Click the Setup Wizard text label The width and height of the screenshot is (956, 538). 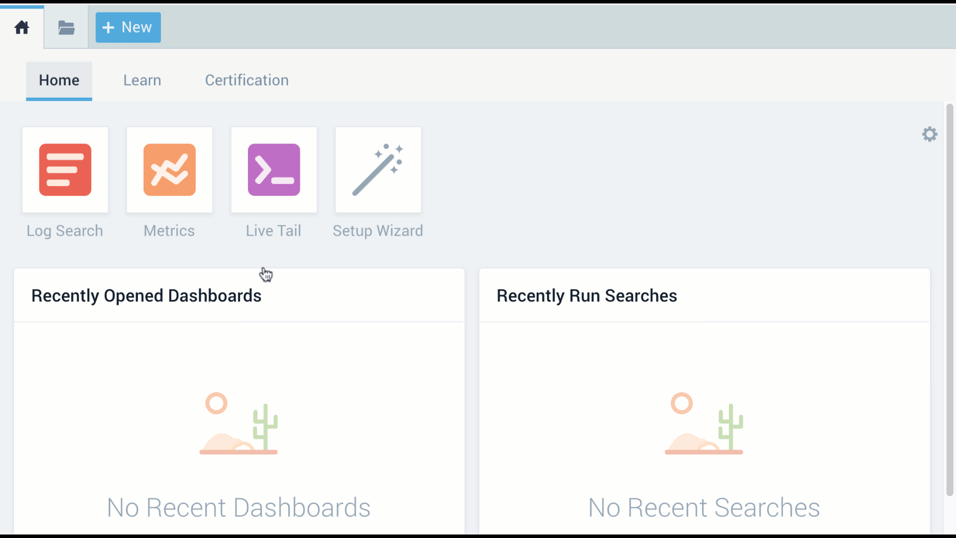[x=378, y=231]
